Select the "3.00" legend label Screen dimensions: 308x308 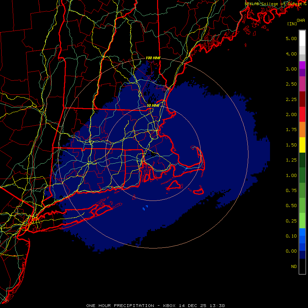[291, 69]
